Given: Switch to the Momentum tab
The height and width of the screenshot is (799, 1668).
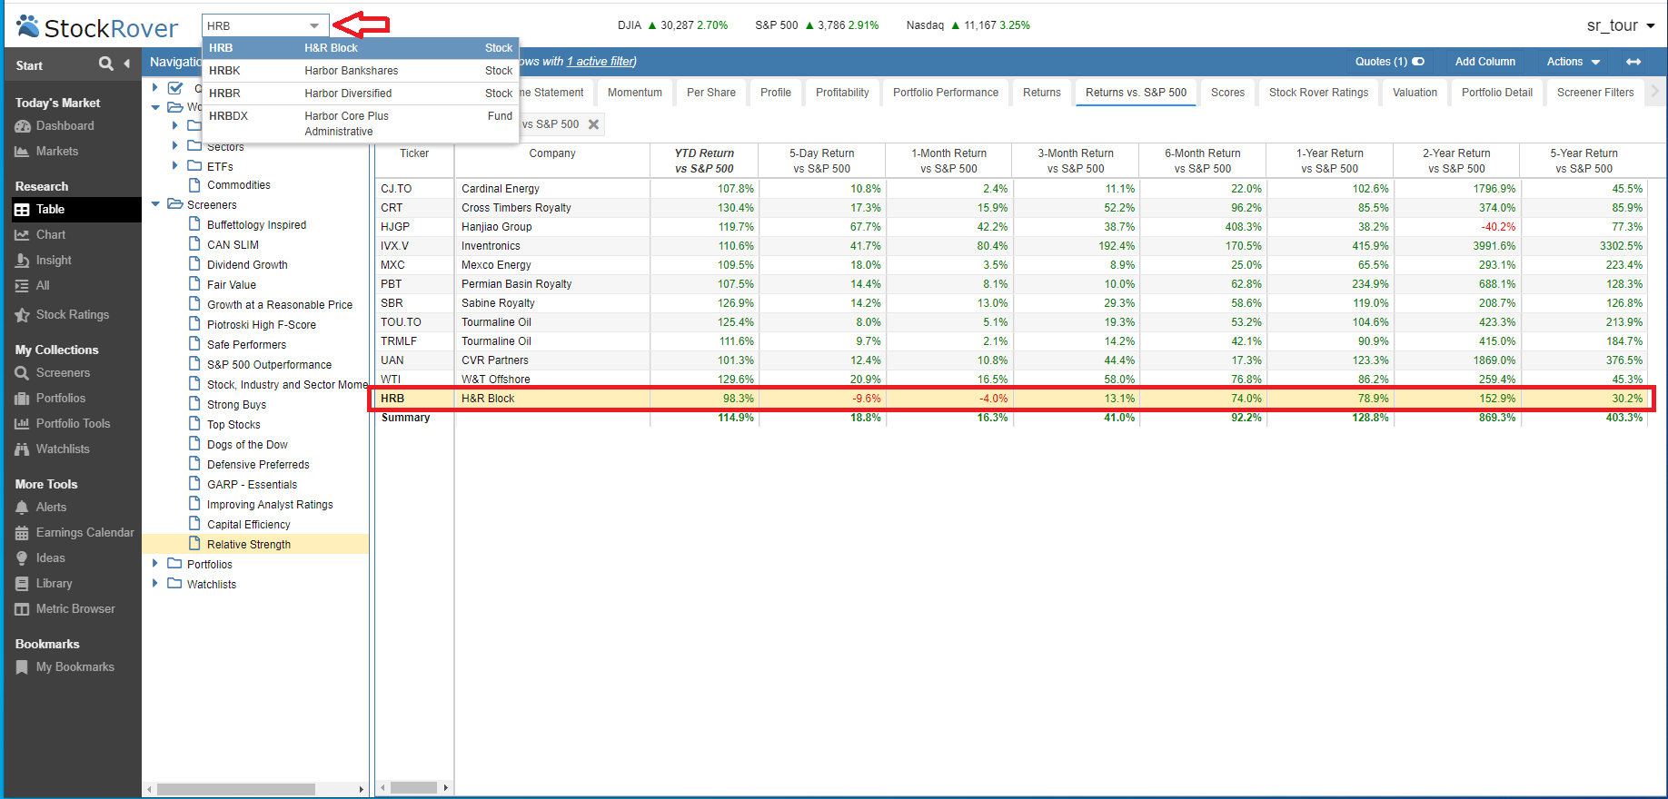Looking at the screenshot, I should point(634,93).
